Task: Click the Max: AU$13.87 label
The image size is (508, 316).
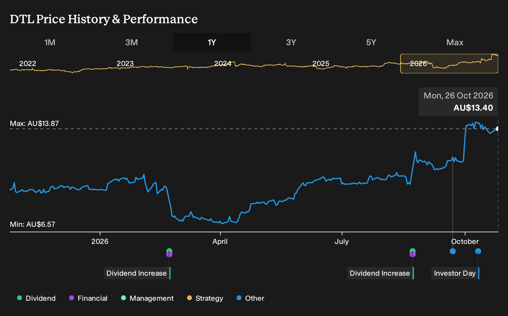Action: (34, 123)
